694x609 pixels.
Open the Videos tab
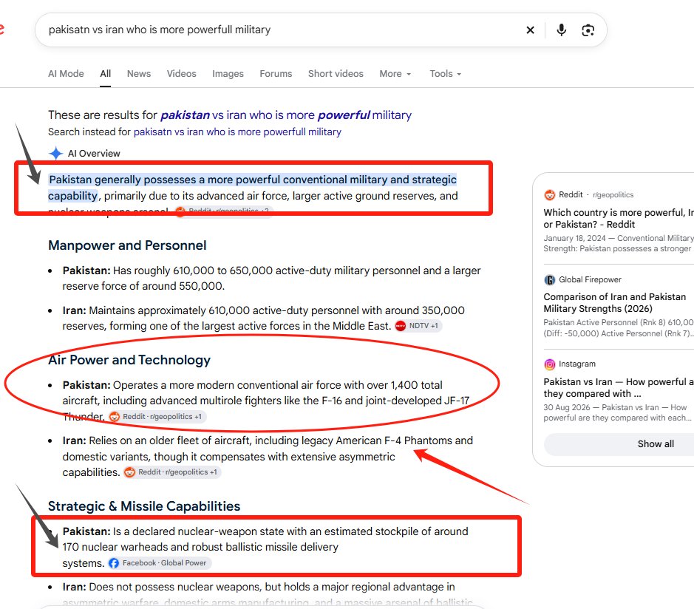[182, 74]
